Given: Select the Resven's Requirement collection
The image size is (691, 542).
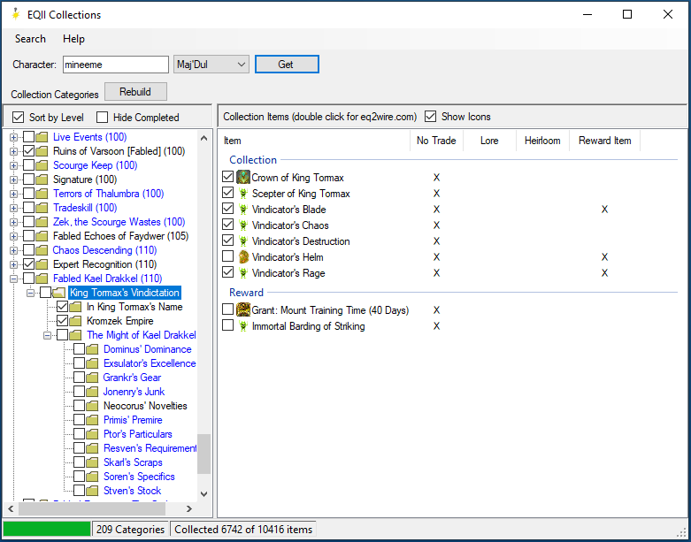Looking at the screenshot, I should click(x=150, y=448).
